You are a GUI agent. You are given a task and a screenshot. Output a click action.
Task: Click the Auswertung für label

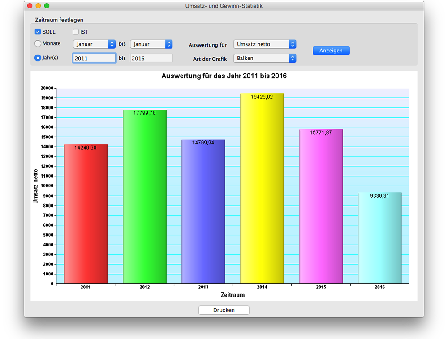click(208, 45)
